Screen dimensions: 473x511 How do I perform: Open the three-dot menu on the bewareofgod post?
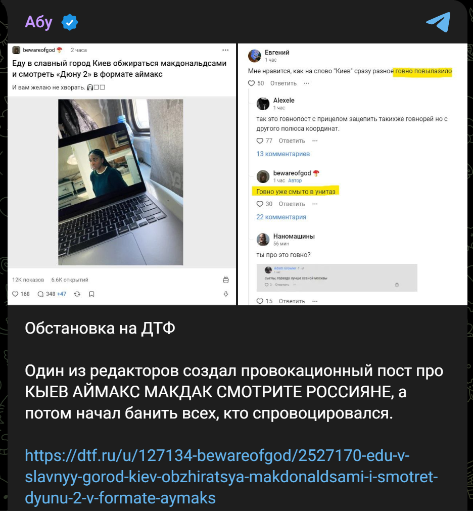[225, 50]
